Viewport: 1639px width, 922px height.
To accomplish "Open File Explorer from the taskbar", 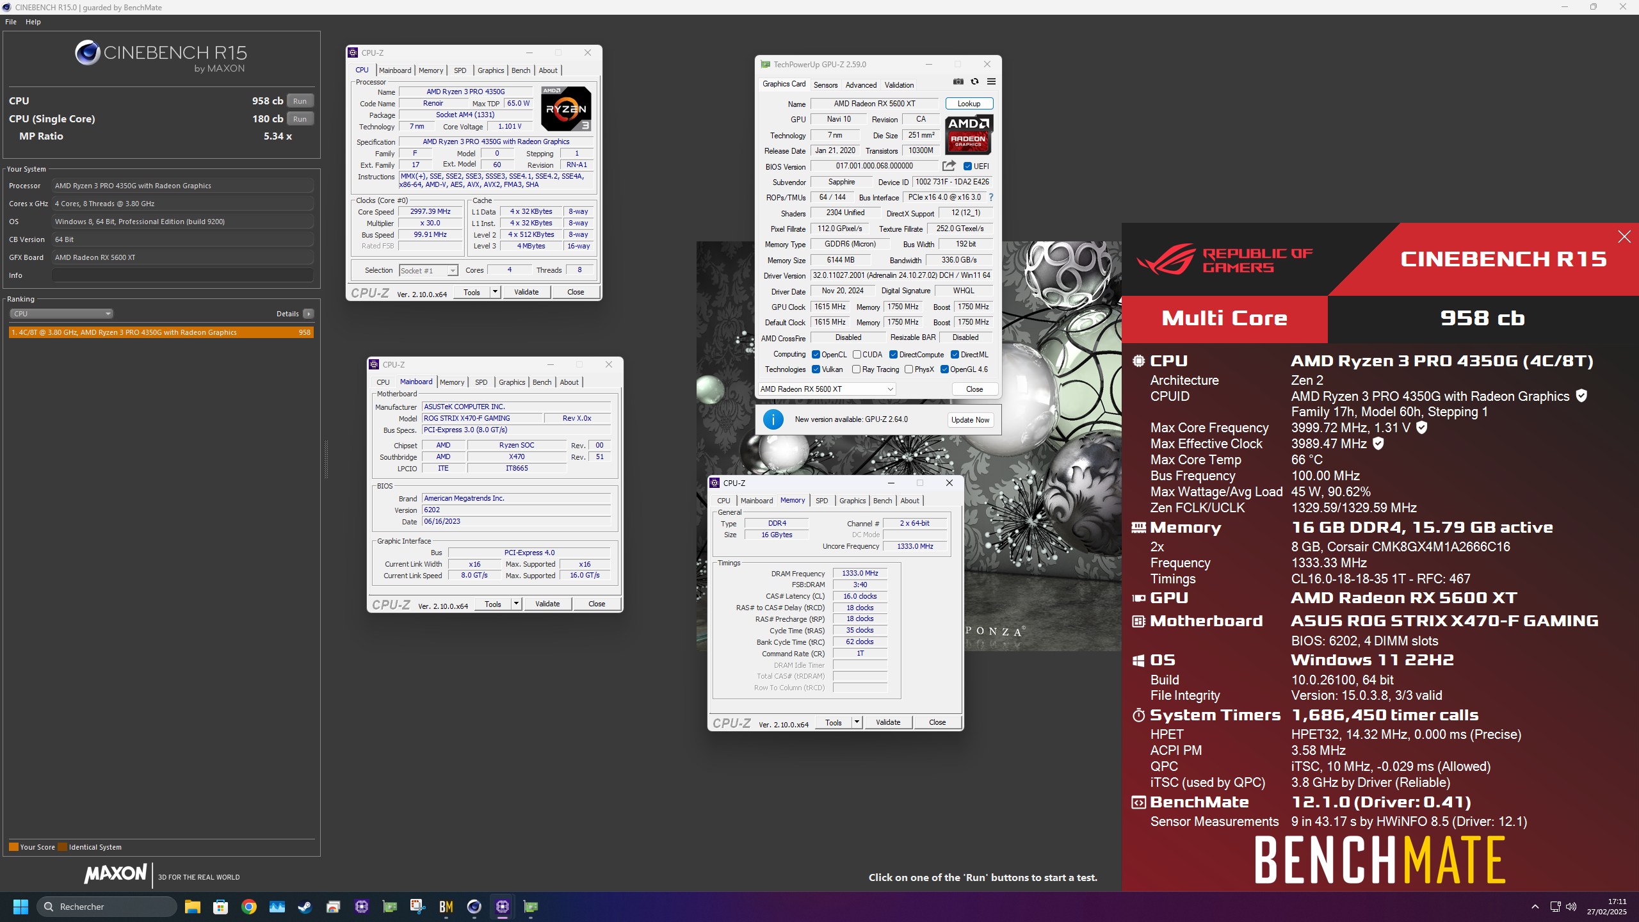I will pyautogui.click(x=193, y=907).
